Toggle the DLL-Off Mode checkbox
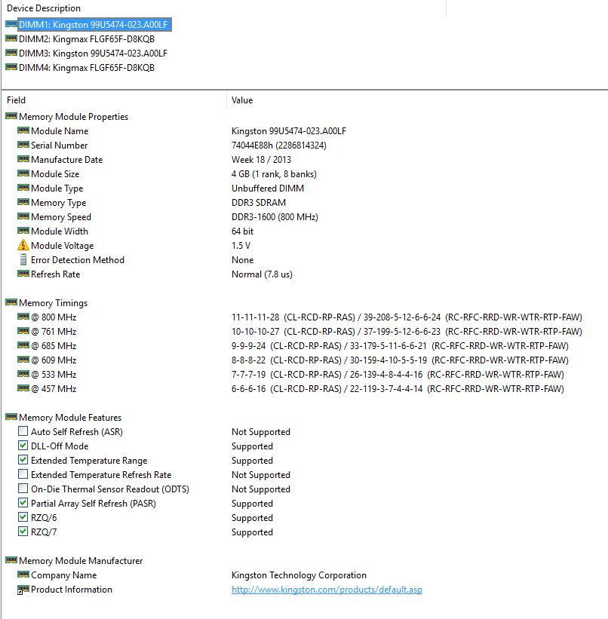Screen dimensions: 608x619 pos(23,446)
